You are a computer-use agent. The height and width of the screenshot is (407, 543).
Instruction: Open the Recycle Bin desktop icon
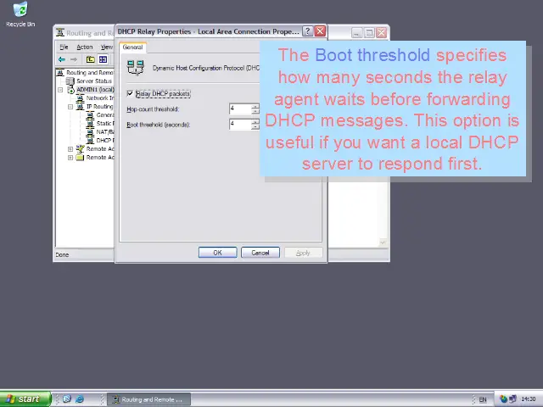click(20, 12)
